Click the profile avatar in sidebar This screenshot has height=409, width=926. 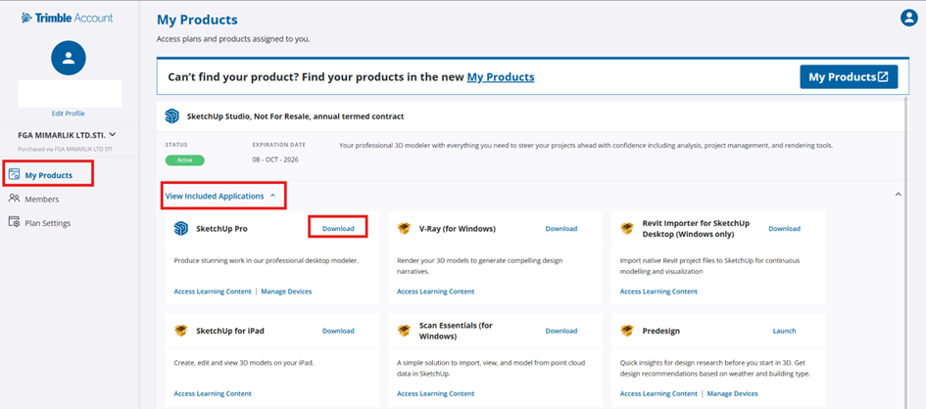coord(69,58)
